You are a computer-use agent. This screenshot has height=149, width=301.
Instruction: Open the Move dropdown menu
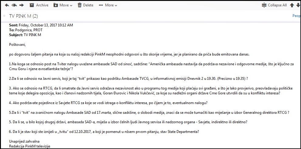coord(66,5)
